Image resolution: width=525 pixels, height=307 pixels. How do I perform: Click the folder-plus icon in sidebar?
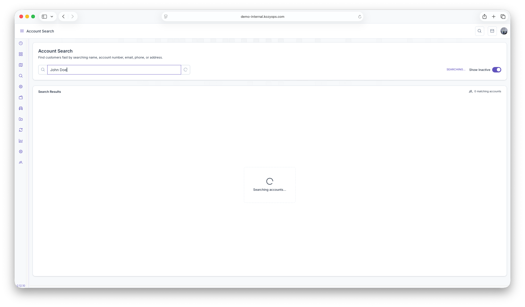click(x=21, y=119)
